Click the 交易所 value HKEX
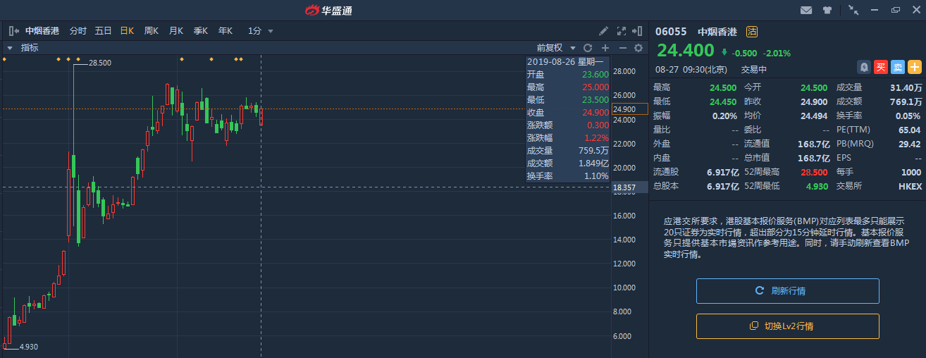Image resolution: width=926 pixels, height=358 pixels. coord(910,186)
